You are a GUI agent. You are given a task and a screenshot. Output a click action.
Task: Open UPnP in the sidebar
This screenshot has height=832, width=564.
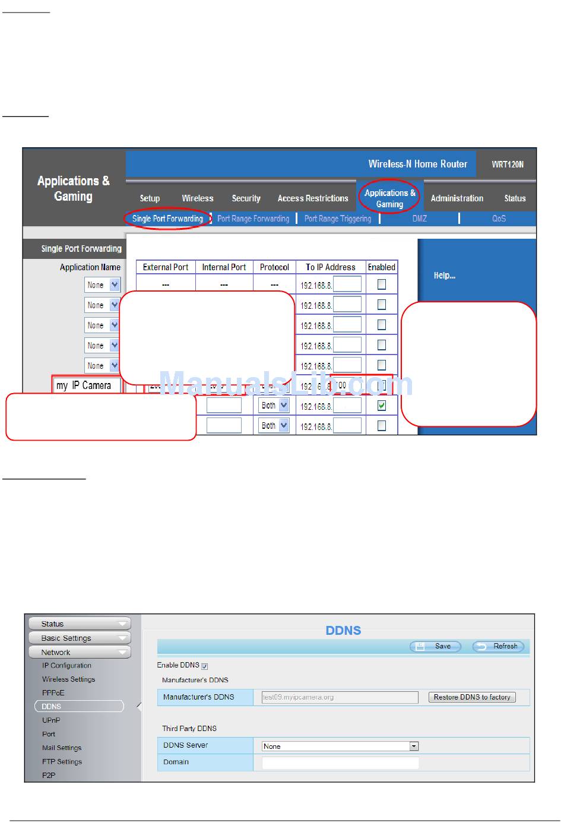point(51,720)
